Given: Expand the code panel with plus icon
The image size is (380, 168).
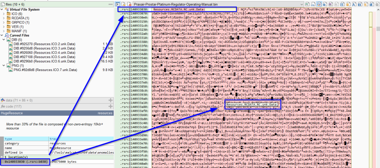Looking at the screenshot, I should tap(110, 106).
